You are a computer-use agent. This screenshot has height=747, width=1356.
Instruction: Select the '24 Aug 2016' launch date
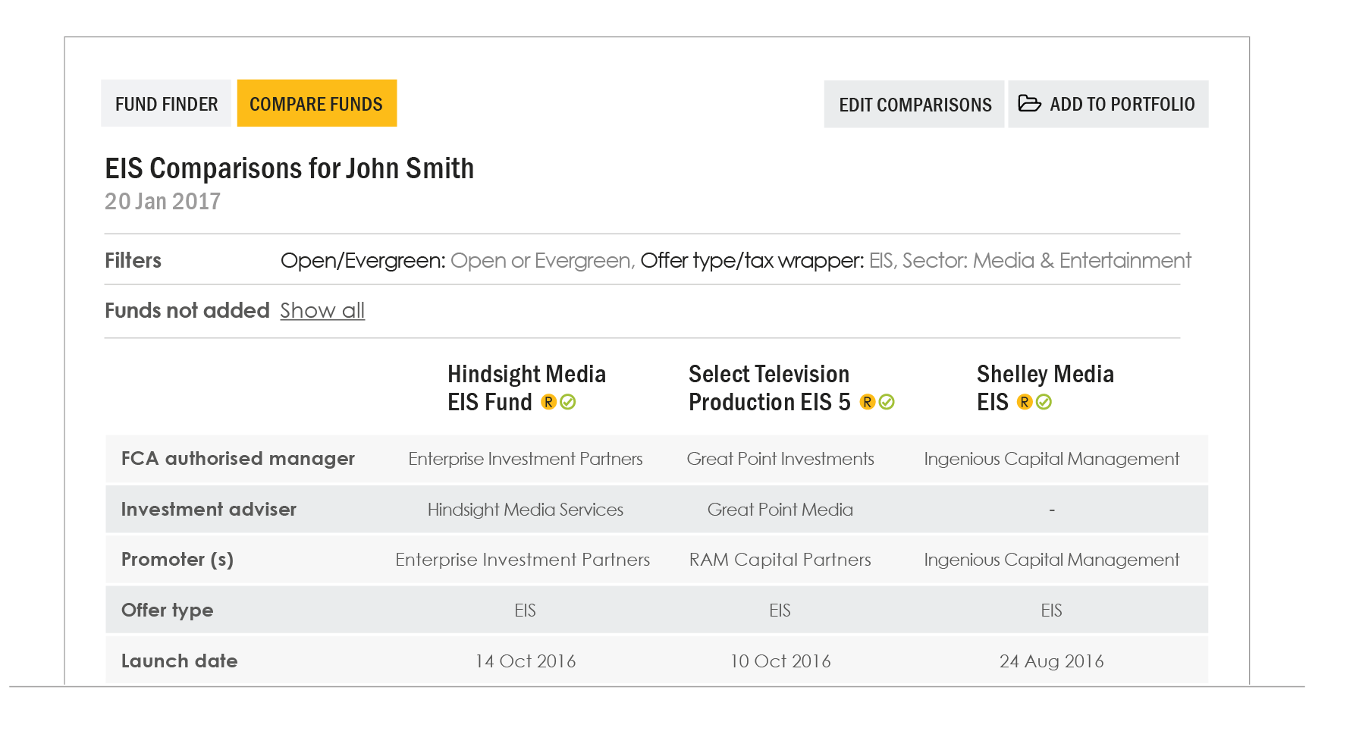pyautogui.click(x=1052, y=661)
